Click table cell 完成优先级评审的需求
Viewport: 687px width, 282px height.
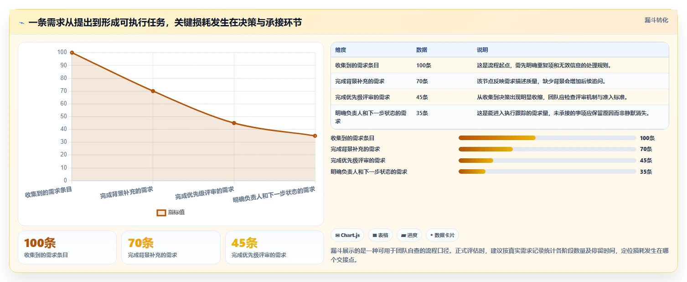(362, 97)
